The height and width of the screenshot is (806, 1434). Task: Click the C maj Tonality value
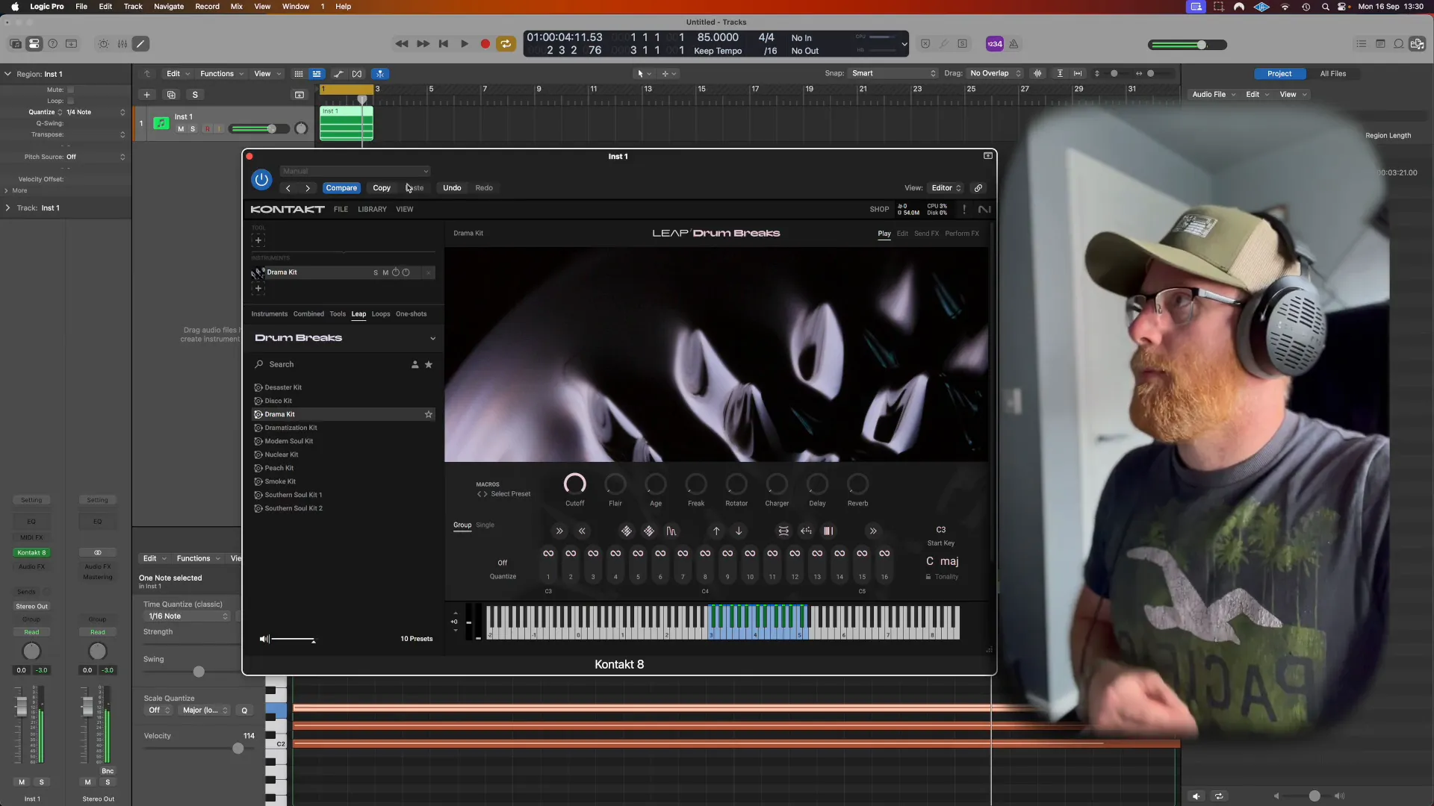[942, 562]
